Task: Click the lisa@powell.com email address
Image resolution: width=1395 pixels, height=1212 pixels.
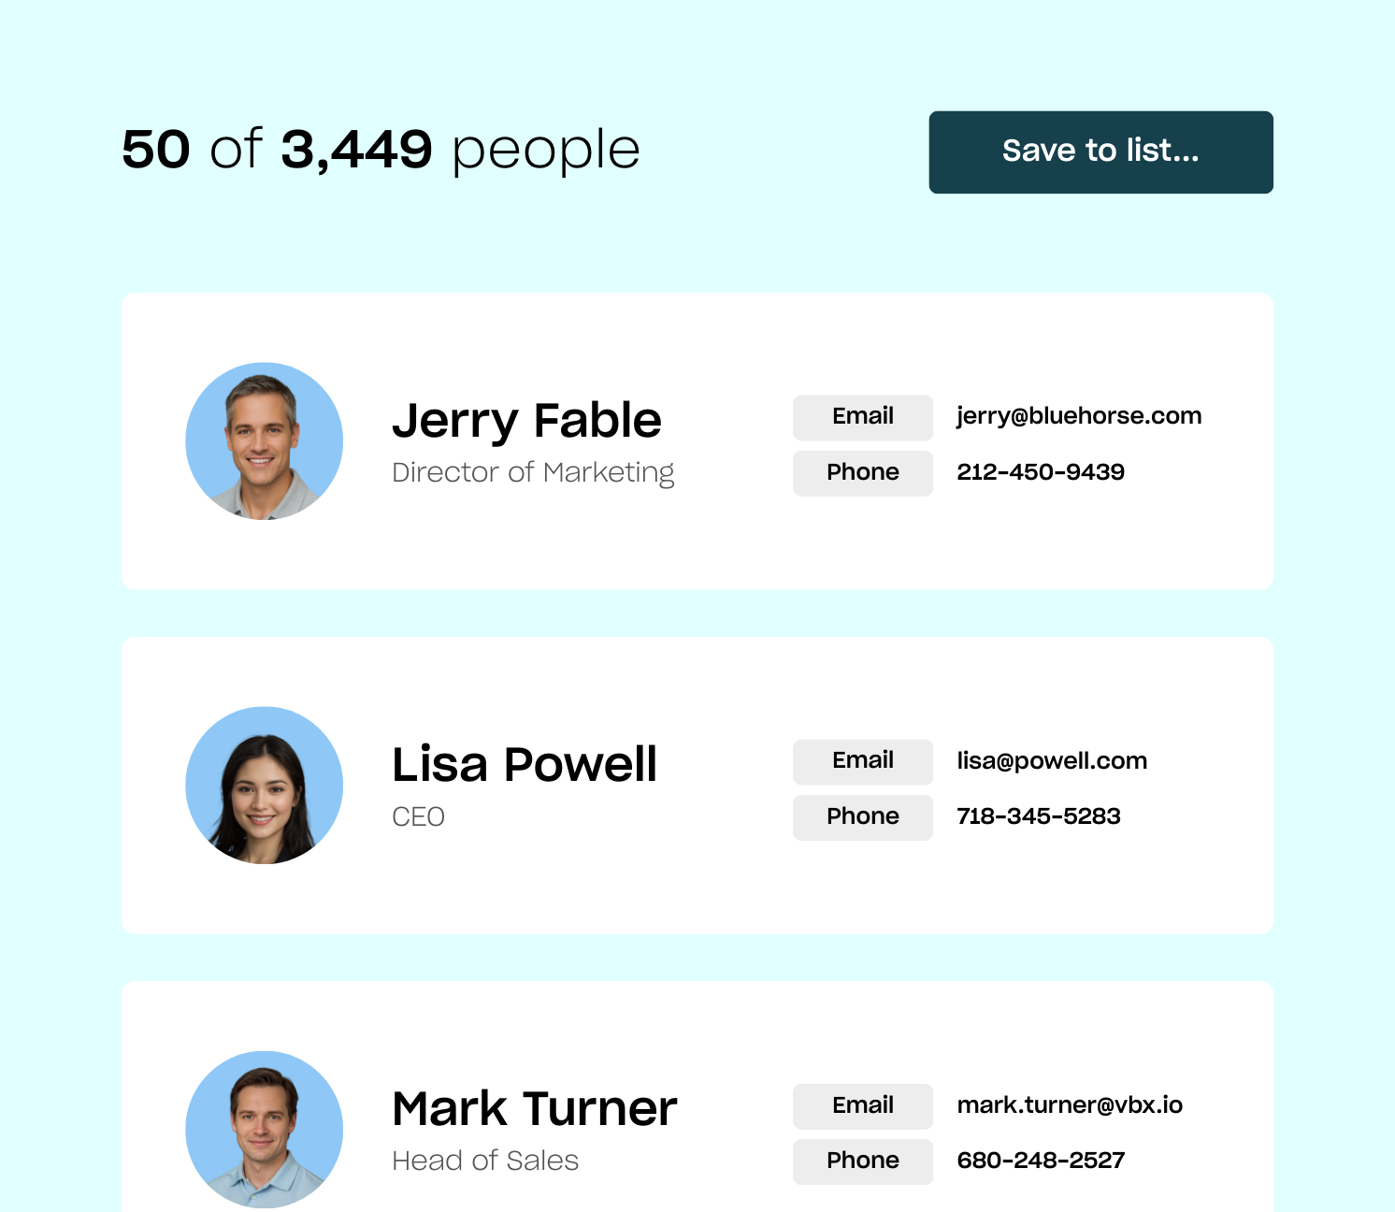Action: (1052, 760)
